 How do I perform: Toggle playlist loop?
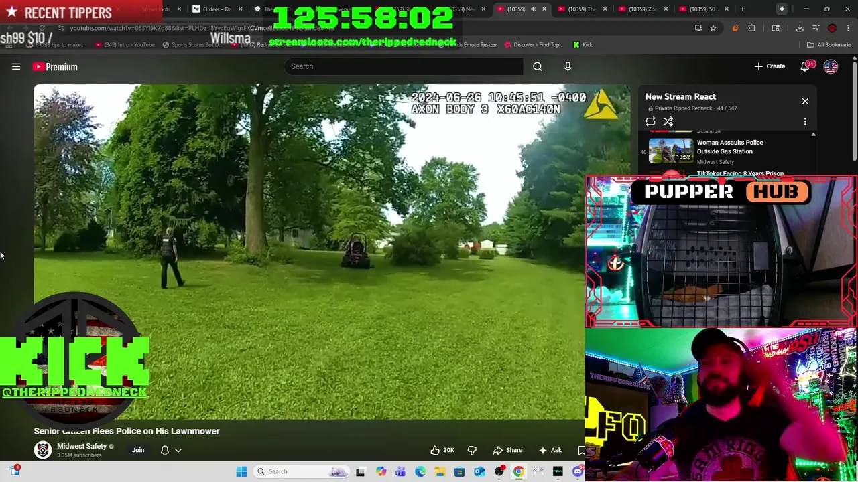650,122
